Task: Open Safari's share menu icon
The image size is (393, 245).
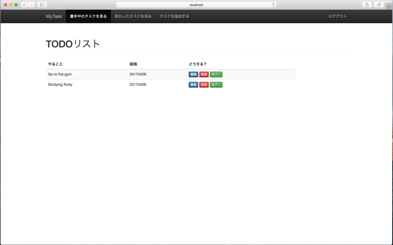Action: pyautogui.click(x=367, y=5)
